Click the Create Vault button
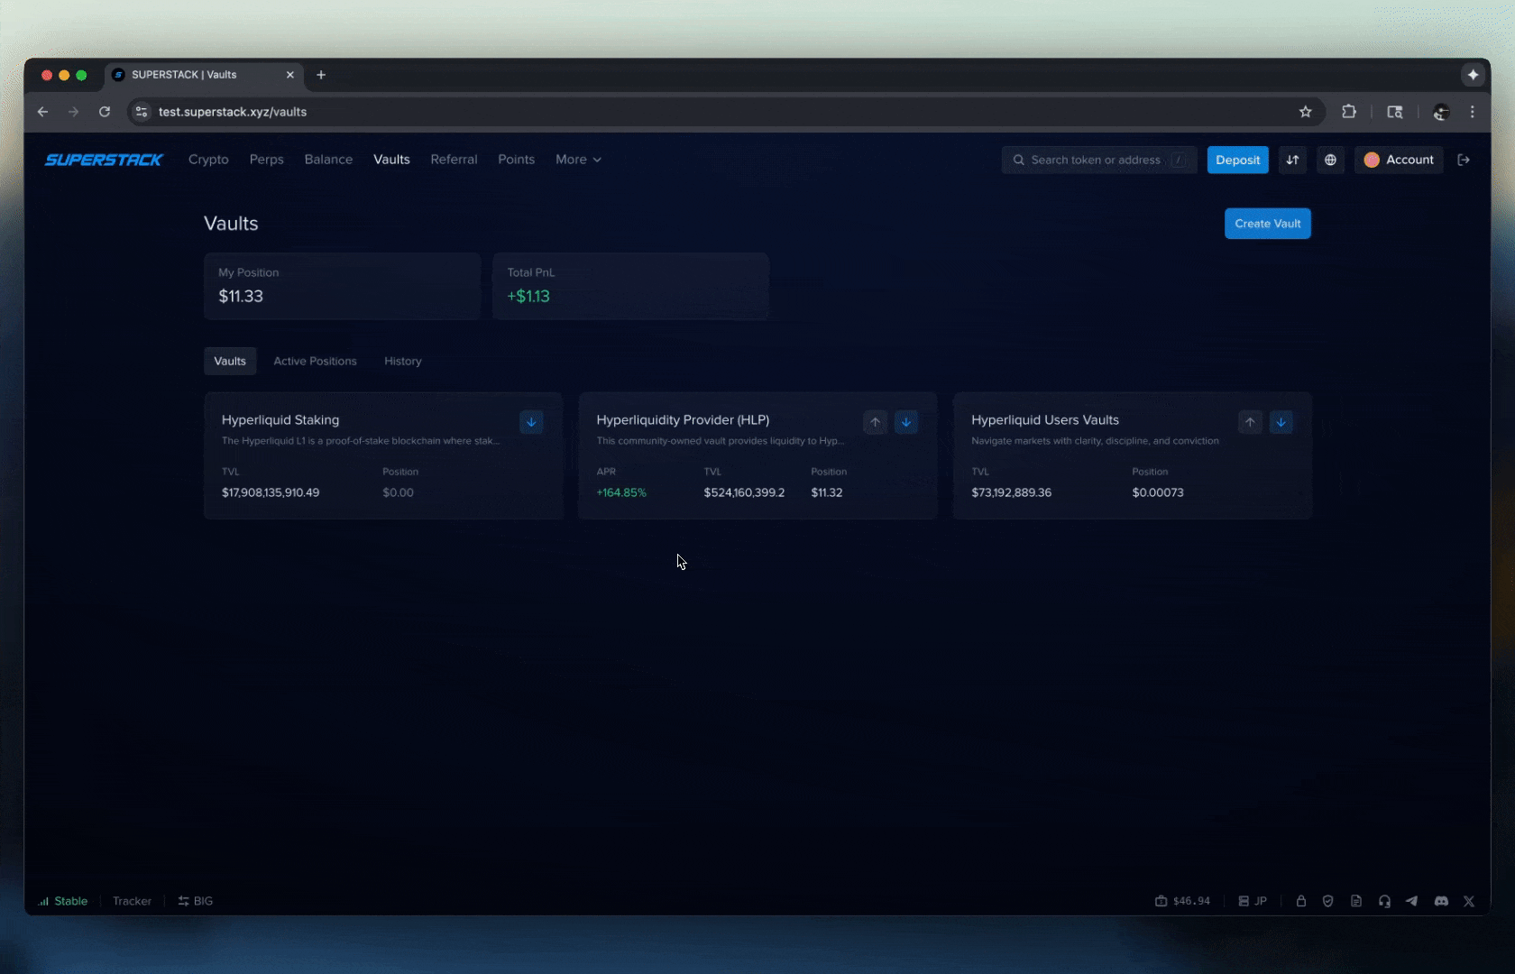Image resolution: width=1515 pixels, height=974 pixels. pyautogui.click(x=1267, y=224)
